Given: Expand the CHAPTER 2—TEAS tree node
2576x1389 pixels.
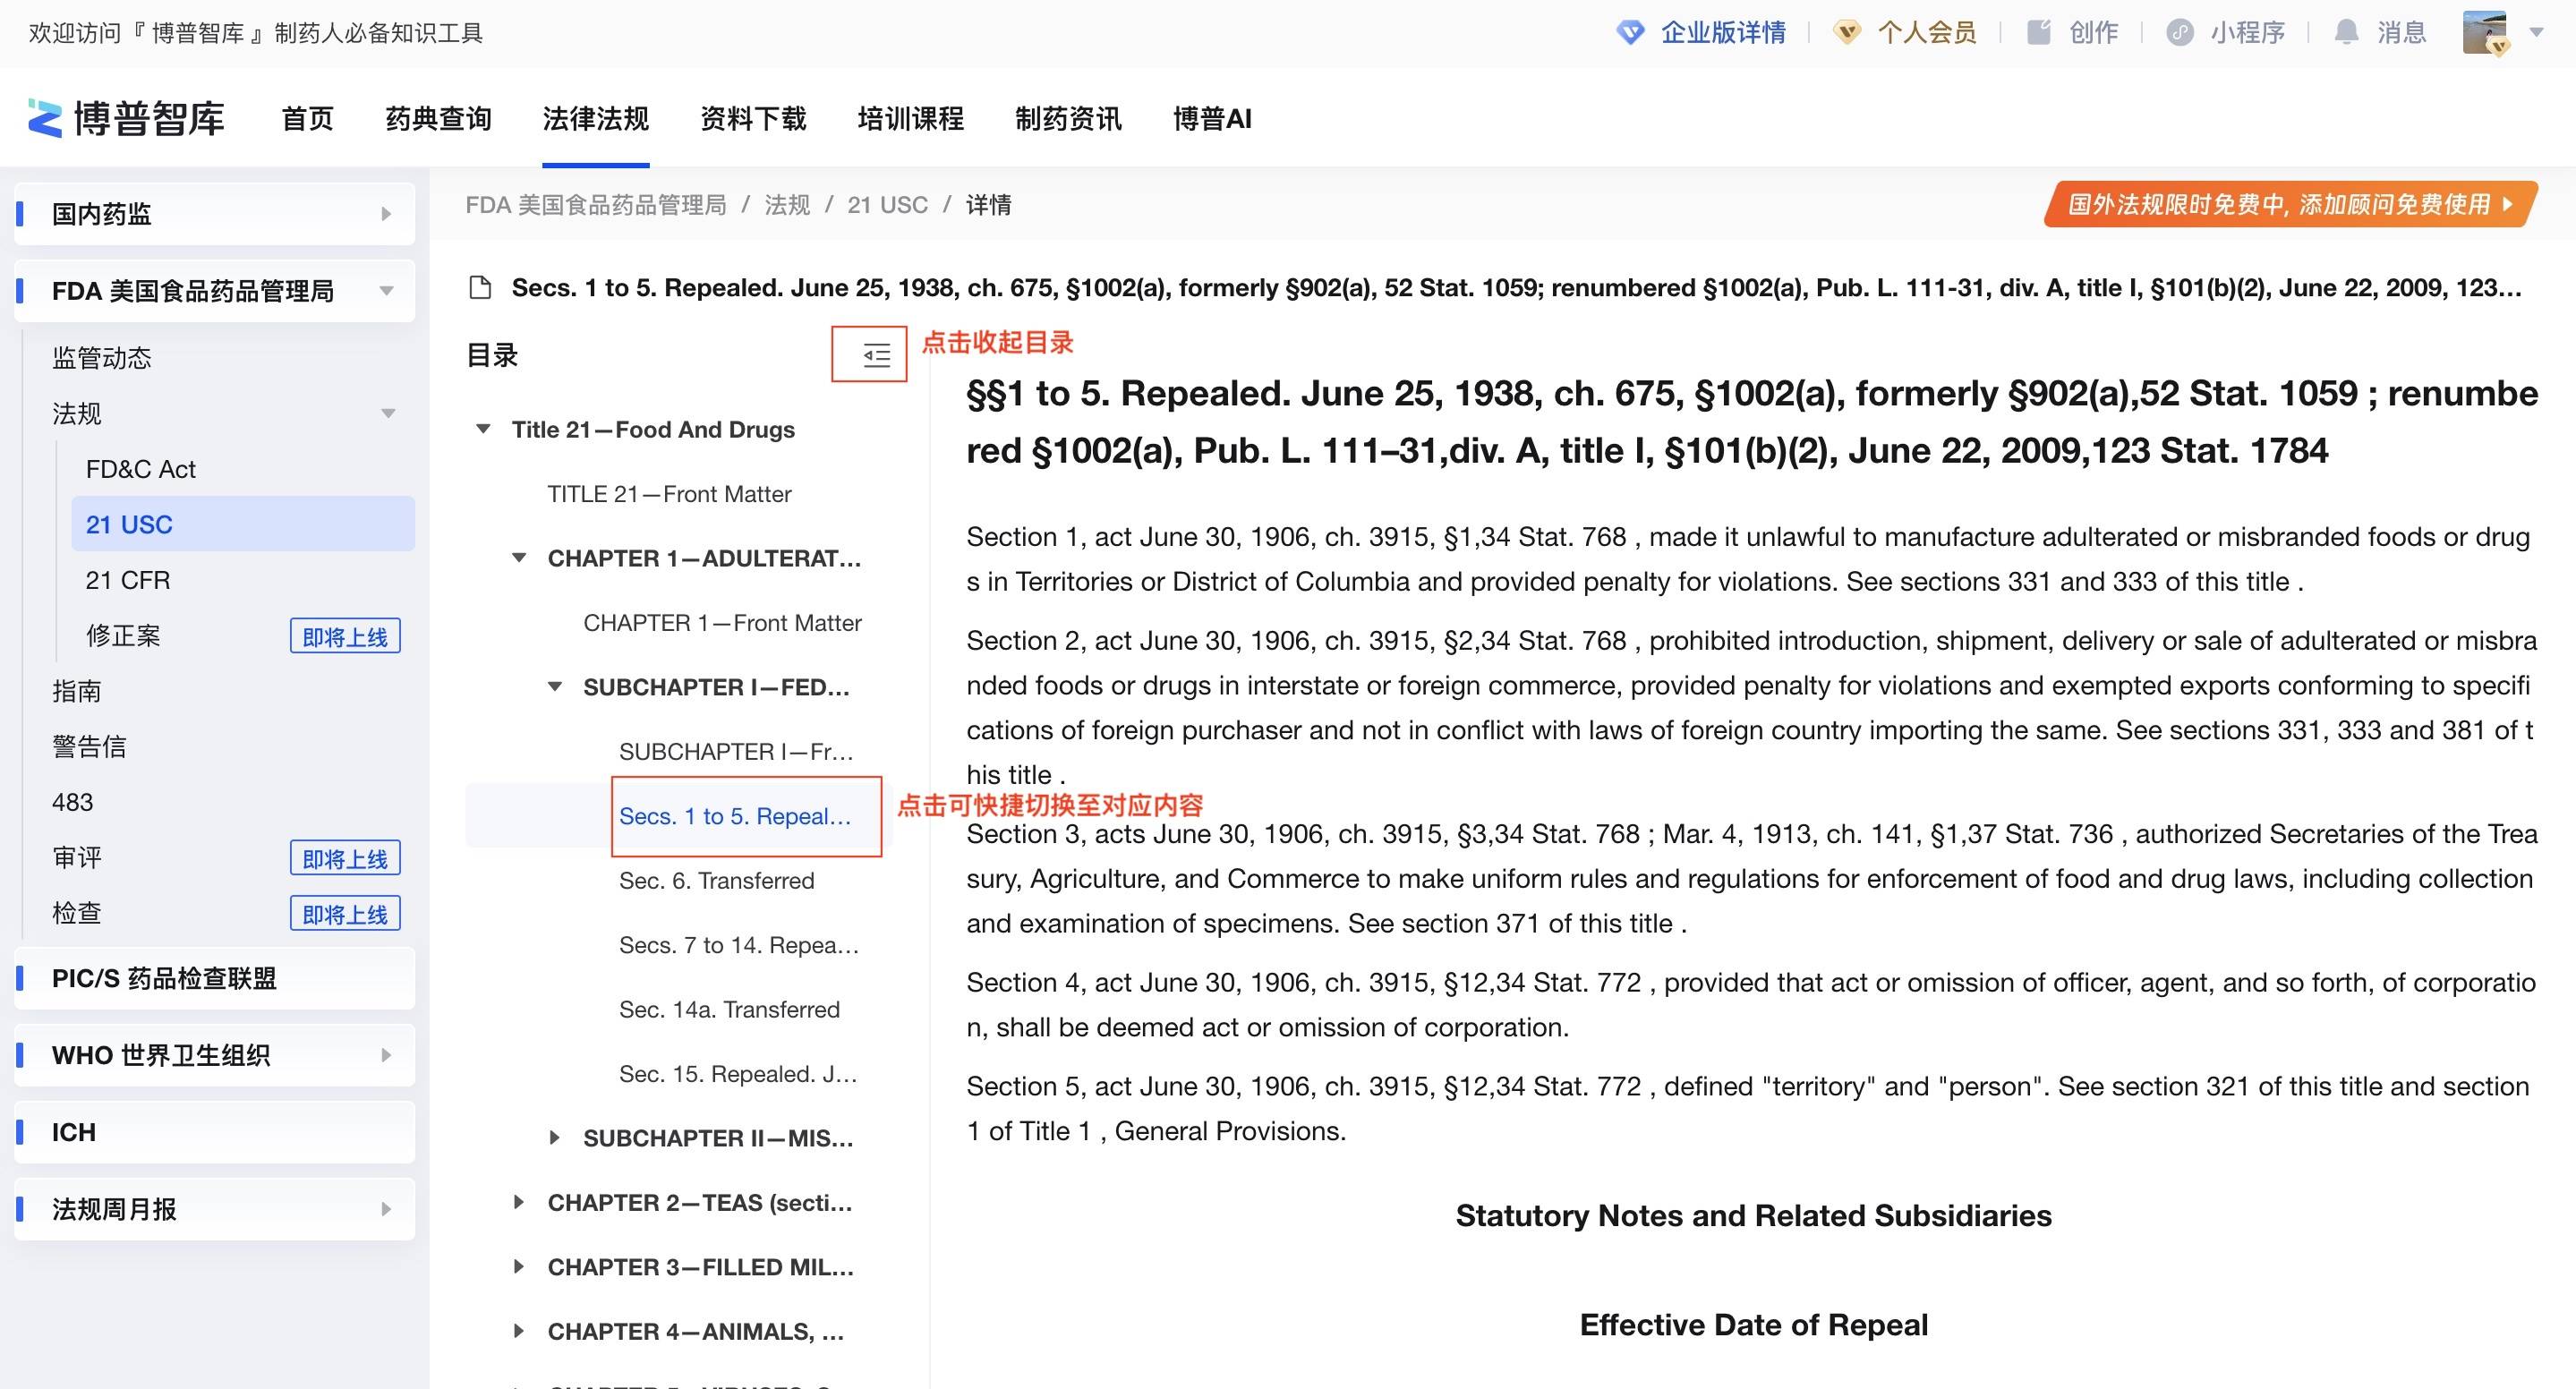Looking at the screenshot, I should [519, 1202].
